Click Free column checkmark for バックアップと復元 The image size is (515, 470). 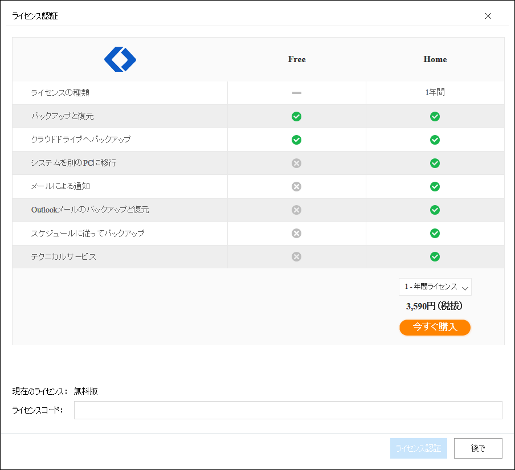[296, 116]
